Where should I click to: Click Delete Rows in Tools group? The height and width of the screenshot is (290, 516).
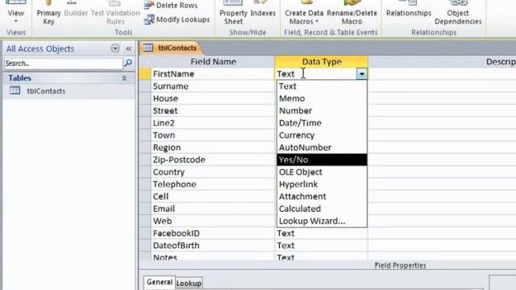coord(171,6)
